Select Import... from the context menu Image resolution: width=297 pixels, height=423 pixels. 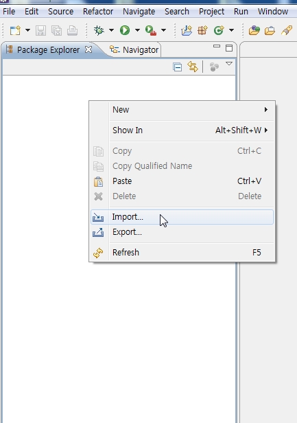[182, 217]
